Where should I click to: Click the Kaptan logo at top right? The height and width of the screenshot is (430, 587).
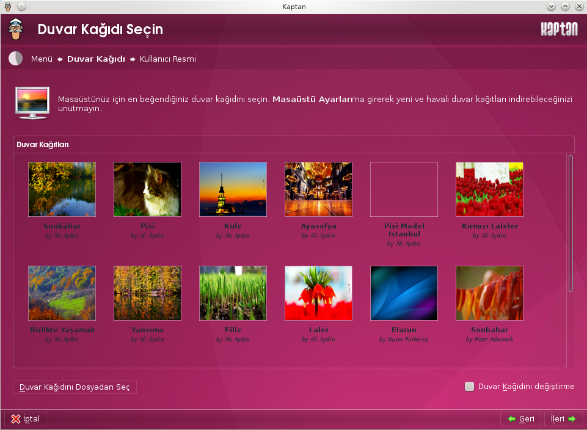560,29
